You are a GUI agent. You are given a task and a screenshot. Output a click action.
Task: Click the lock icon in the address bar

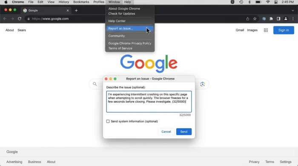coord(29,19)
